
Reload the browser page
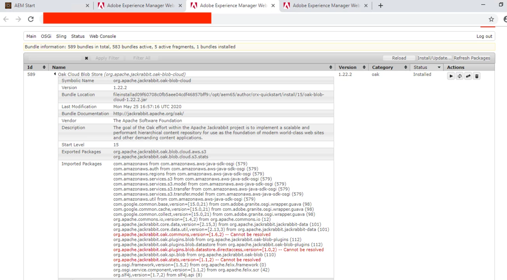pyautogui.click(x=31, y=19)
